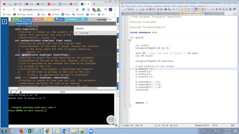This screenshot has height=134, width=239.
Task: Go back in Chrome browser
Action: pyautogui.click(x=4, y=9)
